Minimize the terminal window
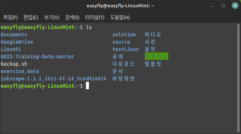 click(x=212, y=6)
